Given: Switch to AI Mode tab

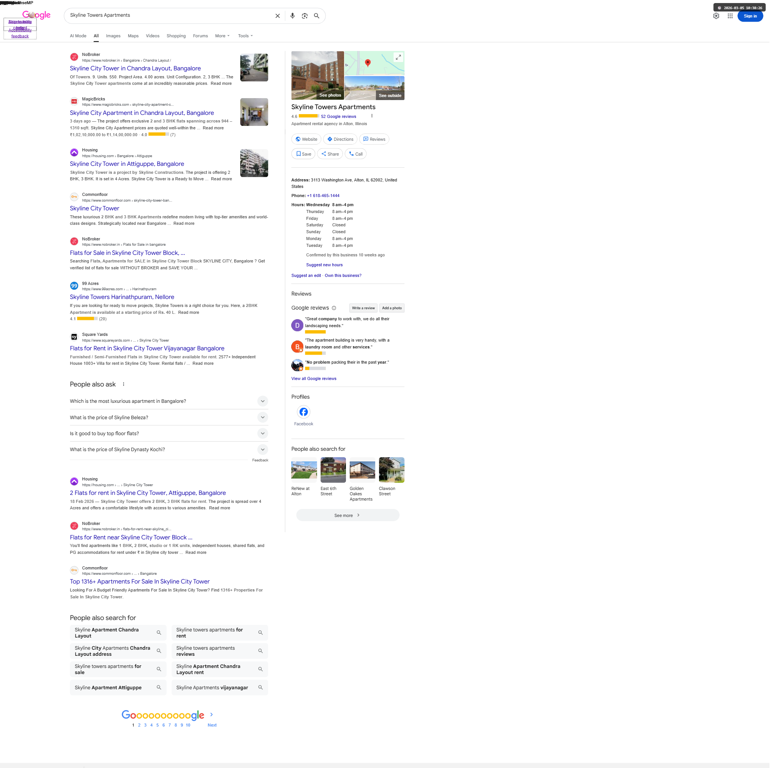Looking at the screenshot, I should [79, 36].
